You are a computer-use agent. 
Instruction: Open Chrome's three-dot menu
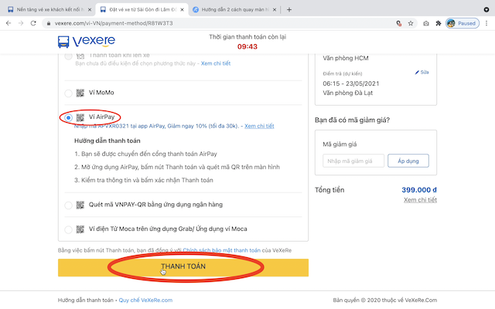click(x=486, y=23)
